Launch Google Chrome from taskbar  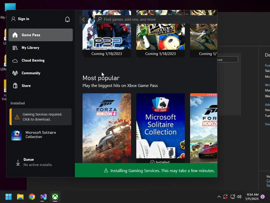pyautogui.click(x=32, y=197)
